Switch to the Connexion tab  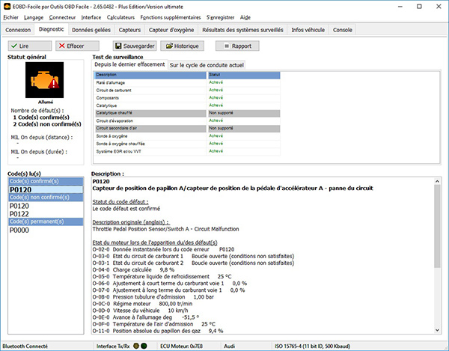18,30
